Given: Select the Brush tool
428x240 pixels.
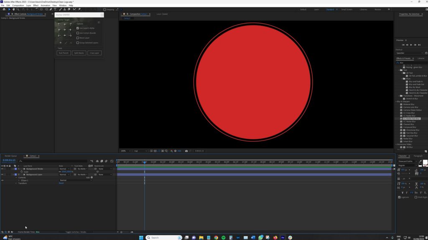Looking at the screenshot, I should point(60,9).
